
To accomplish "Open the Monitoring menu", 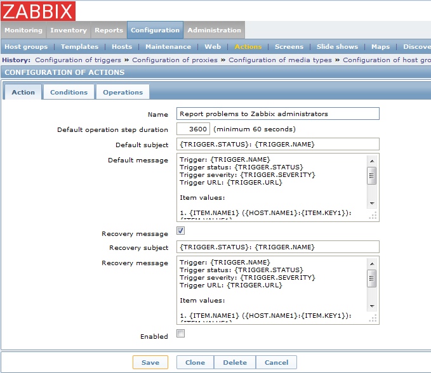I will click(23, 30).
